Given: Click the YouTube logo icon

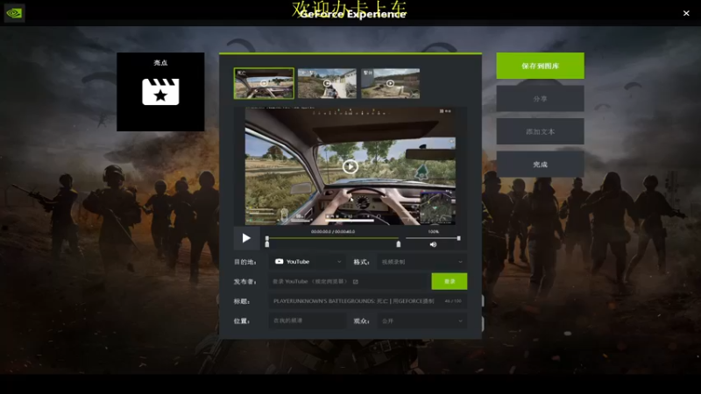Looking at the screenshot, I should pos(279,261).
